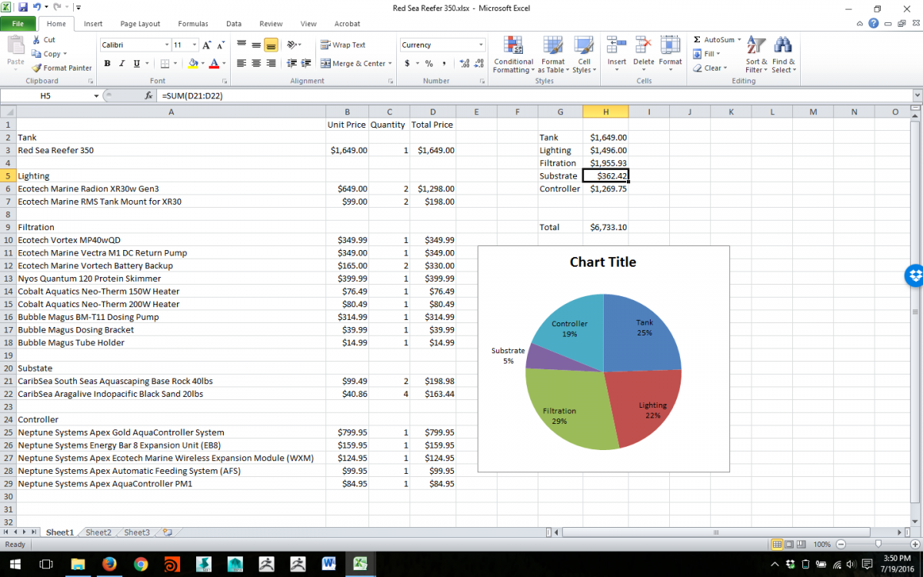The image size is (923, 577).
Task: Open Merge & Center dropdown arrow
Action: coord(390,64)
